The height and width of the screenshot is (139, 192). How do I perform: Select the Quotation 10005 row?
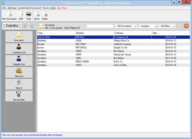(x=113, y=55)
